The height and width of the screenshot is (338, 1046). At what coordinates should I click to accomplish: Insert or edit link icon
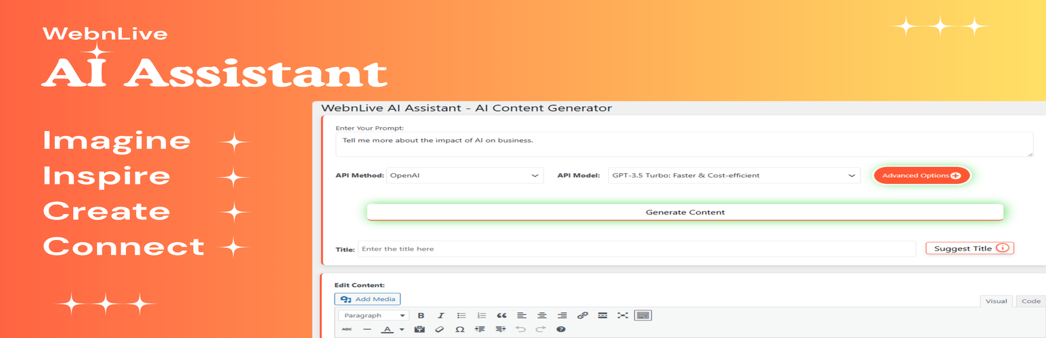[583, 316]
